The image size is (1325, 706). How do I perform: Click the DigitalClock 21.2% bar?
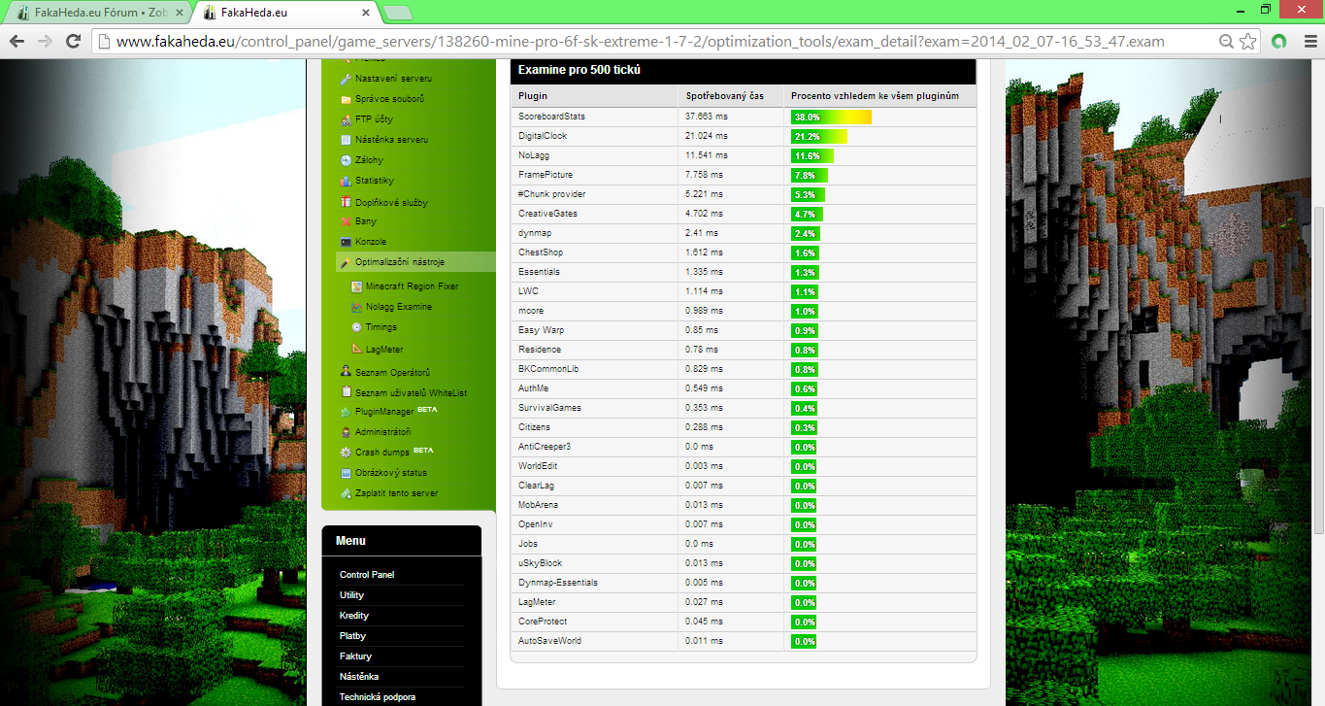819,136
